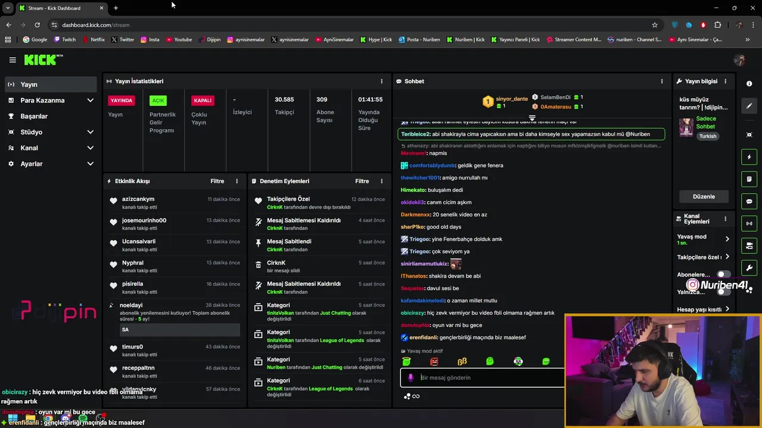Click the Düzenle button
Screen dimensions: 762x428
[x=704, y=197]
